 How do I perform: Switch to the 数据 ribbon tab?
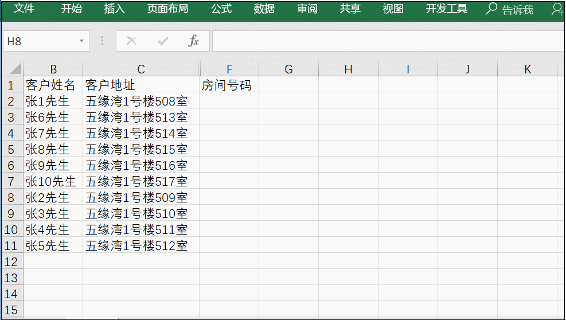[x=264, y=9]
